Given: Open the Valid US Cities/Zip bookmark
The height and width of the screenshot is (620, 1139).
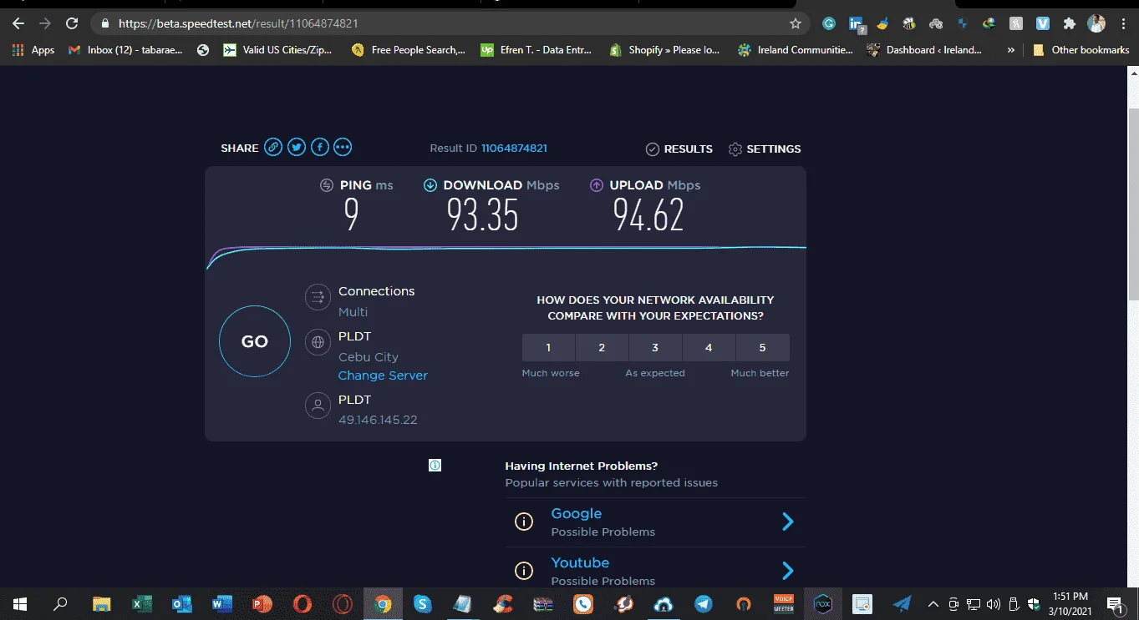Looking at the screenshot, I should click(277, 50).
